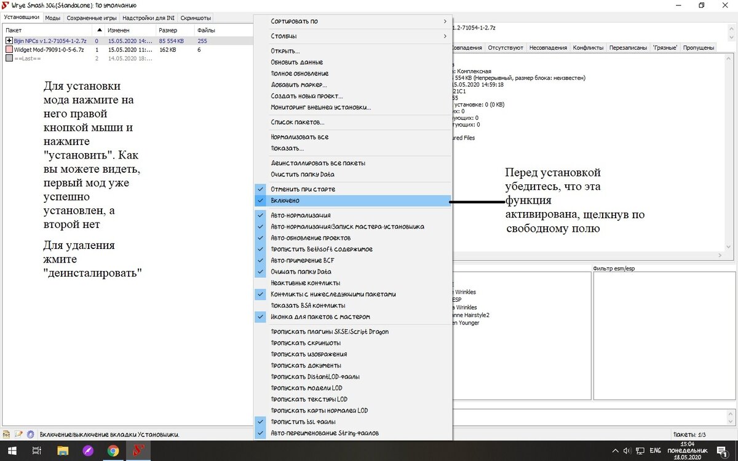Image resolution: width=738 pixels, height=461 pixels.
Task: Select 'Нормализовать все' menu entry
Action: (353, 137)
